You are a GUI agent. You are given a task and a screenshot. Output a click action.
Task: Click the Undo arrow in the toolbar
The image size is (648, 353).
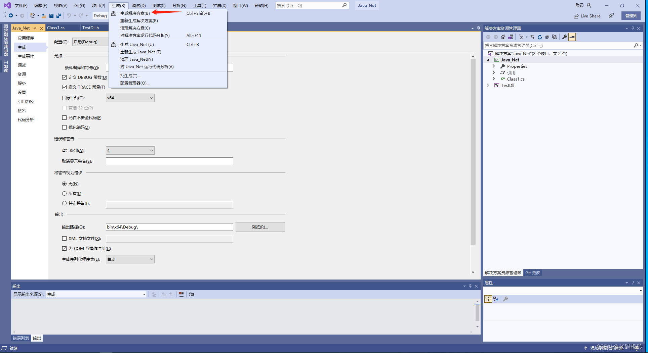click(69, 15)
